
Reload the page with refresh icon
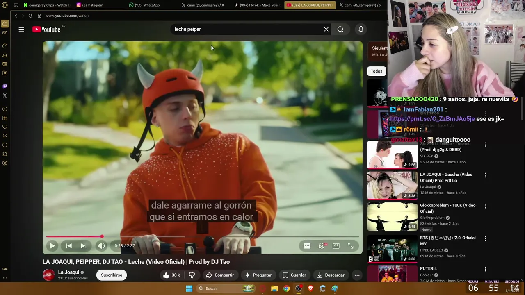pyautogui.click(x=30, y=16)
